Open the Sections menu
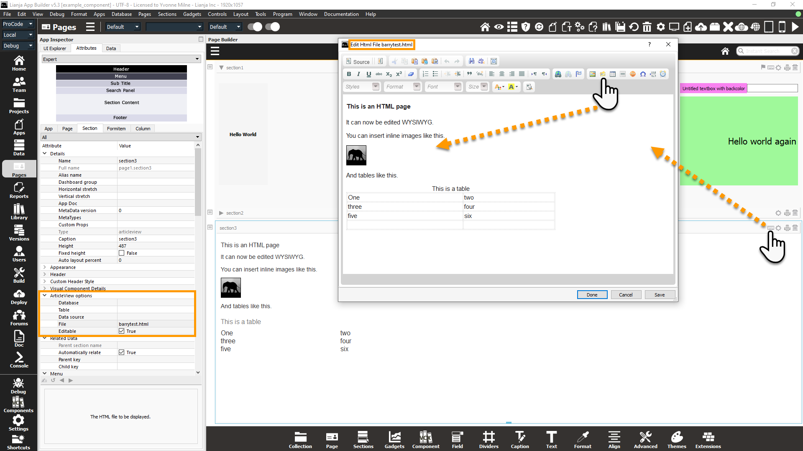 [167, 14]
